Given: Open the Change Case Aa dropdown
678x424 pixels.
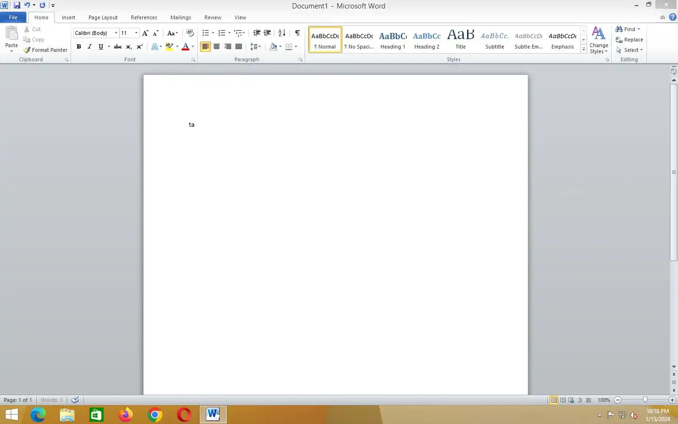Looking at the screenshot, I should point(173,33).
